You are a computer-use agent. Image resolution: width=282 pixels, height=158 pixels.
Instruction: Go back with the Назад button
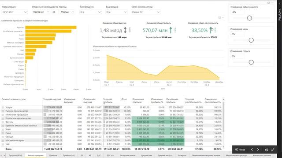(240, 150)
